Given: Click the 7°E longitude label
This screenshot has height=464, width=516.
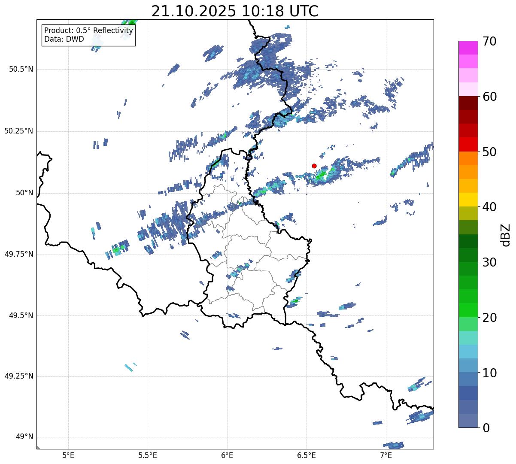Looking at the screenshot, I should (x=386, y=455).
